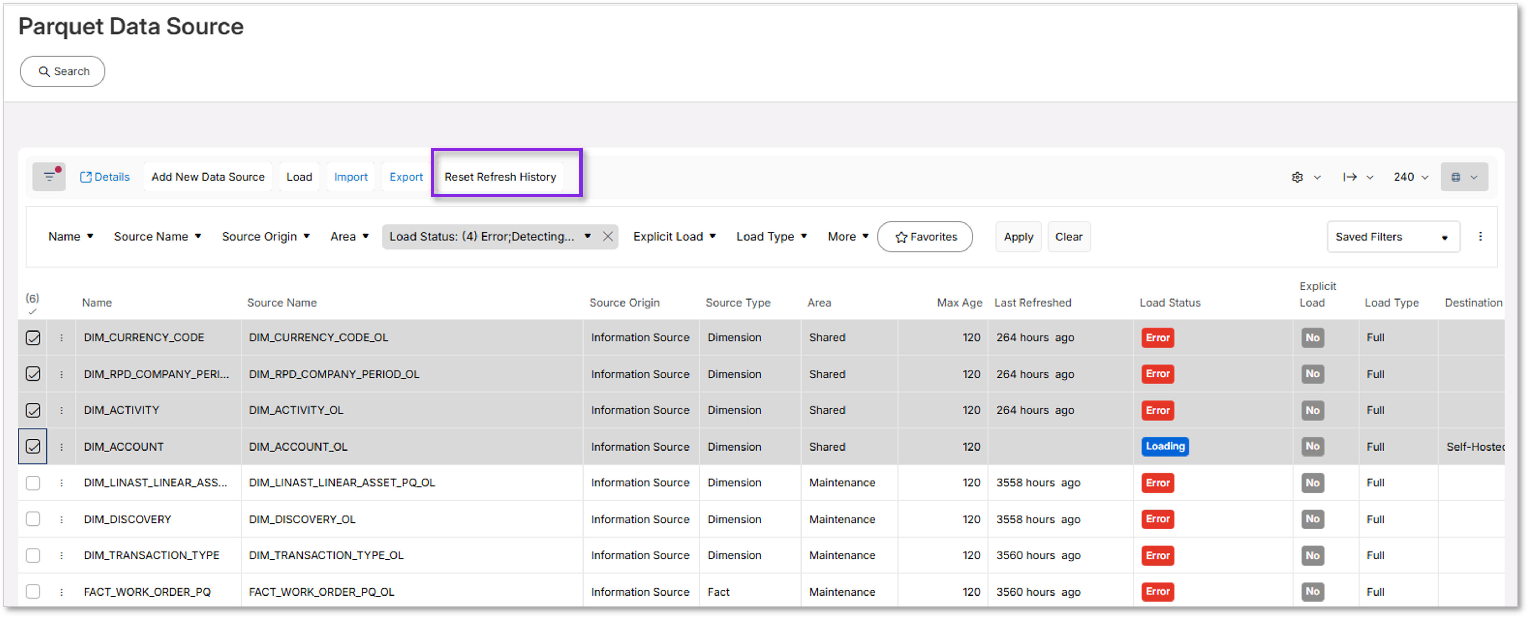
Task: Open the Details link icon
Action: tap(86, 177)
